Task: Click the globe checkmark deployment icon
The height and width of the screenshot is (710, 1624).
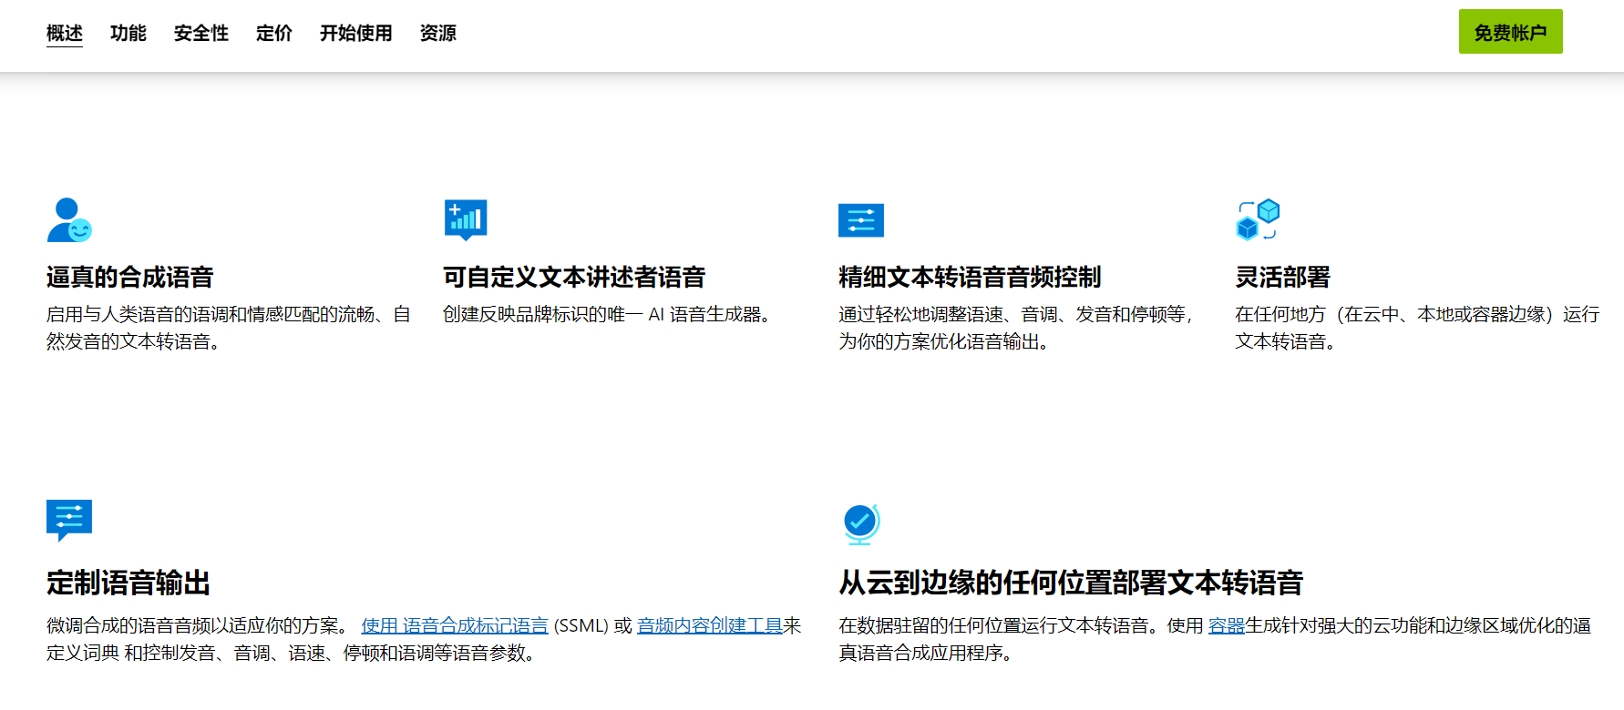Action: (860, 523)
